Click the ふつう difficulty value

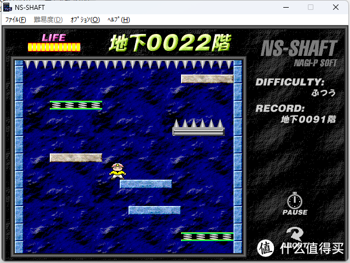pos(324,93)
